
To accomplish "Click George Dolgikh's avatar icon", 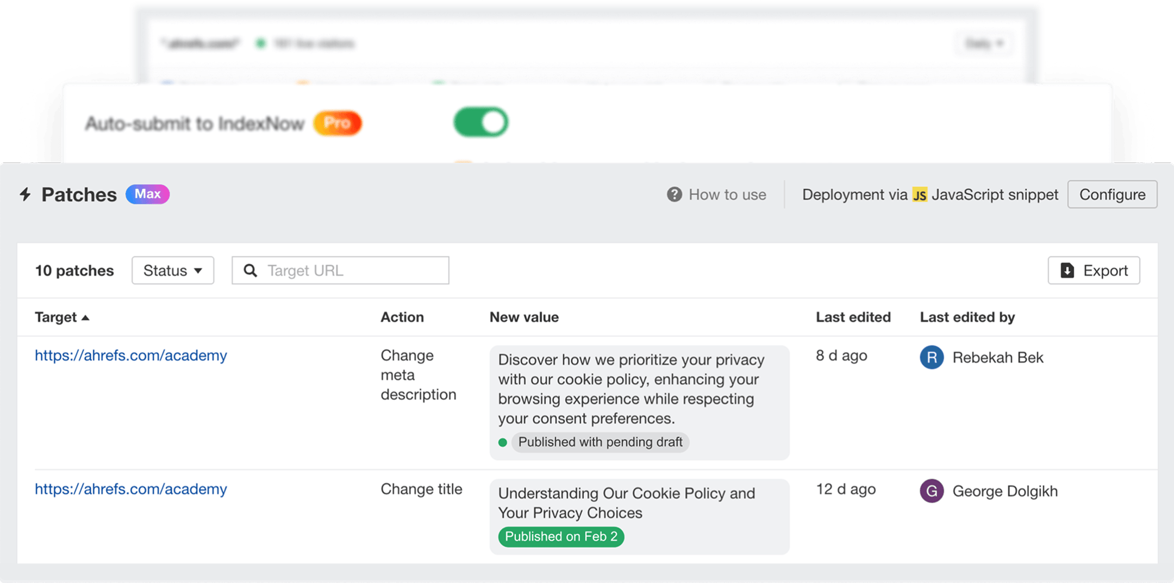I will 931,491.
